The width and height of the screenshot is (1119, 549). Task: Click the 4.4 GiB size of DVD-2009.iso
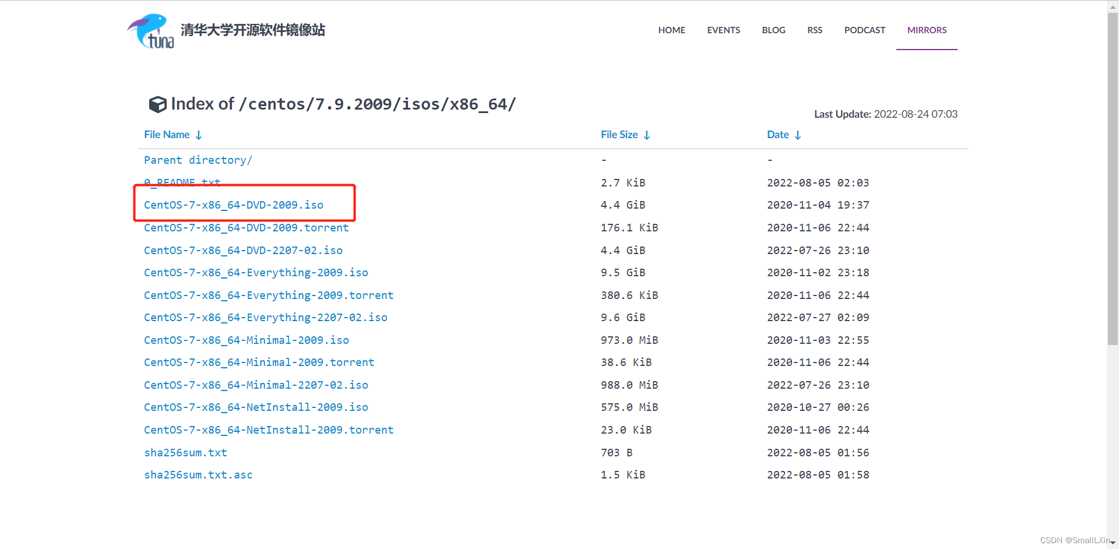pos(623,205)
